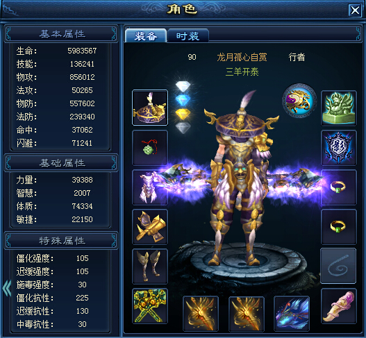366x338 pixels.
Task: Select the purple feathered hat equipment slot
Action: [150, 108]
